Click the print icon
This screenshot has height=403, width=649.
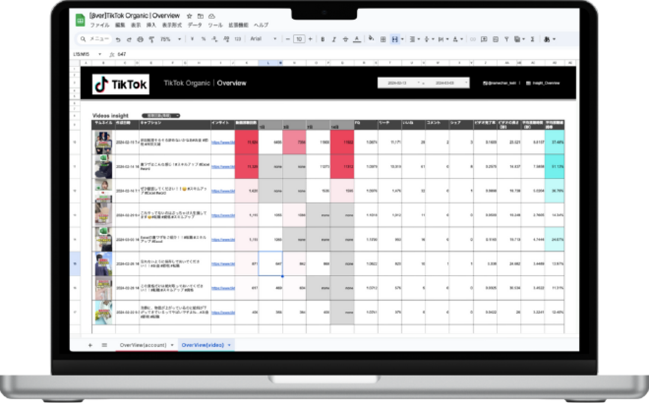pyautogui.click(x=140, y=40)
